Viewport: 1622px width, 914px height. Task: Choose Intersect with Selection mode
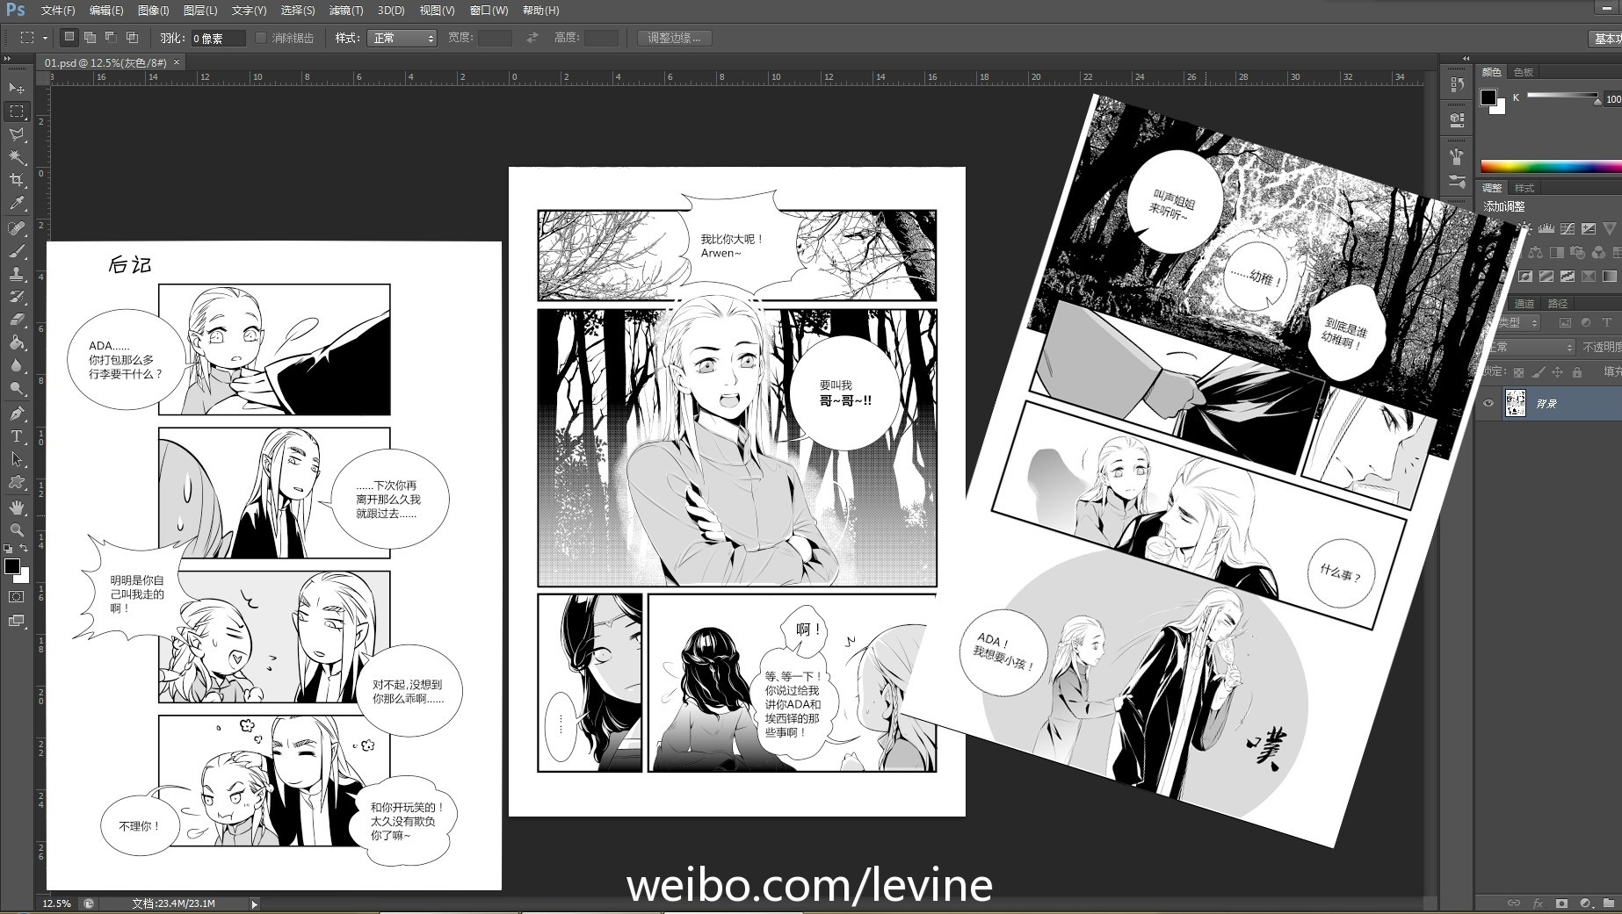(x=132, y=37)
